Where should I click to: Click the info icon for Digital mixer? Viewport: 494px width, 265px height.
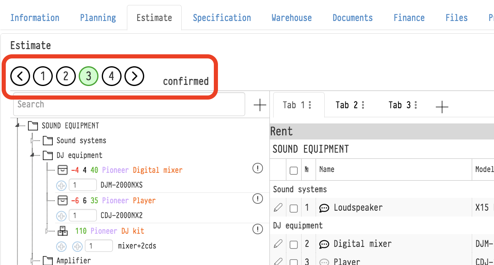click(258, 168)
